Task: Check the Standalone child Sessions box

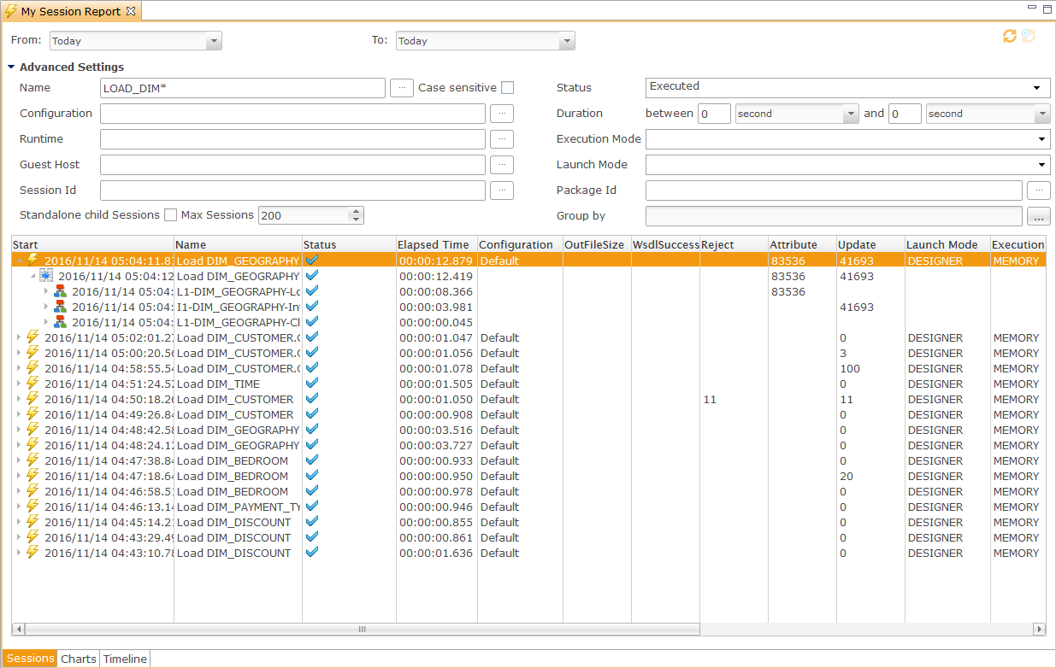Action: pos(171,215)
